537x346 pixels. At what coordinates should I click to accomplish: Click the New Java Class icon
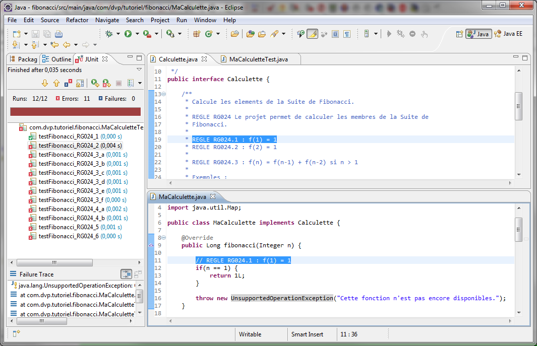(208, 34)
